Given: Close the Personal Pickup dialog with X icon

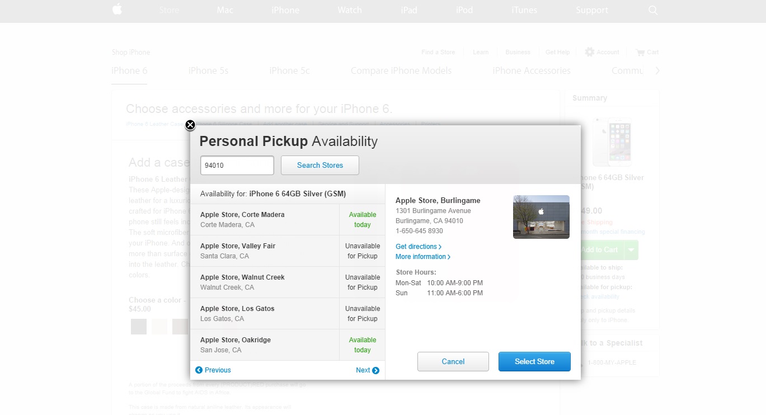Looking at the screenshot, I should point(190,125).
